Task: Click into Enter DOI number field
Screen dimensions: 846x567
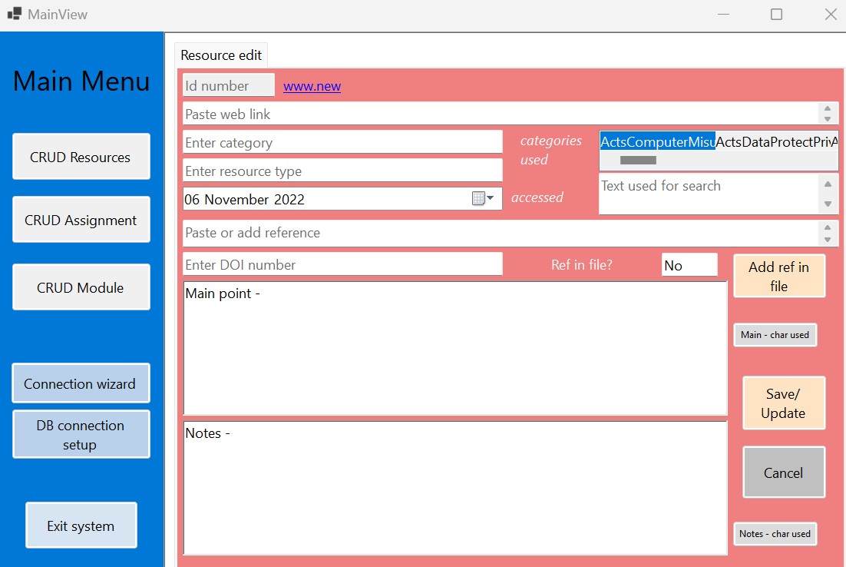Action: tap(342, 264)
